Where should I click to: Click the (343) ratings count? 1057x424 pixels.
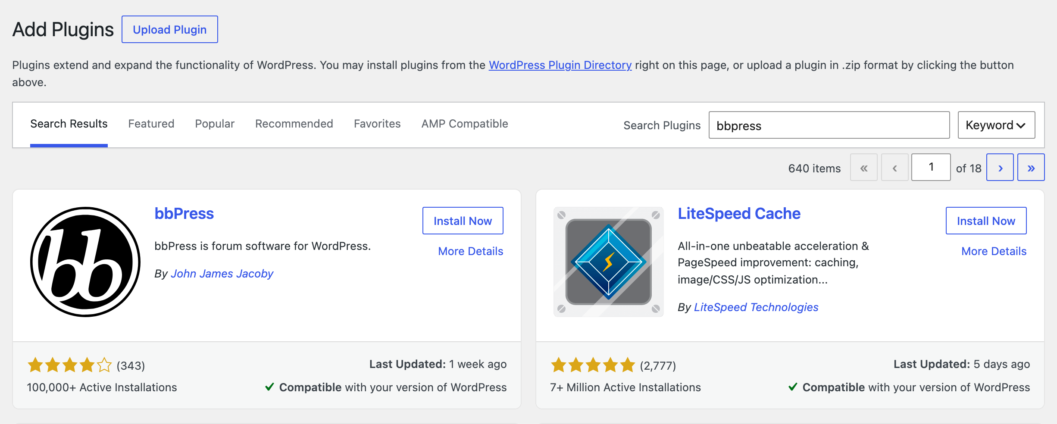tap(131, 366)
